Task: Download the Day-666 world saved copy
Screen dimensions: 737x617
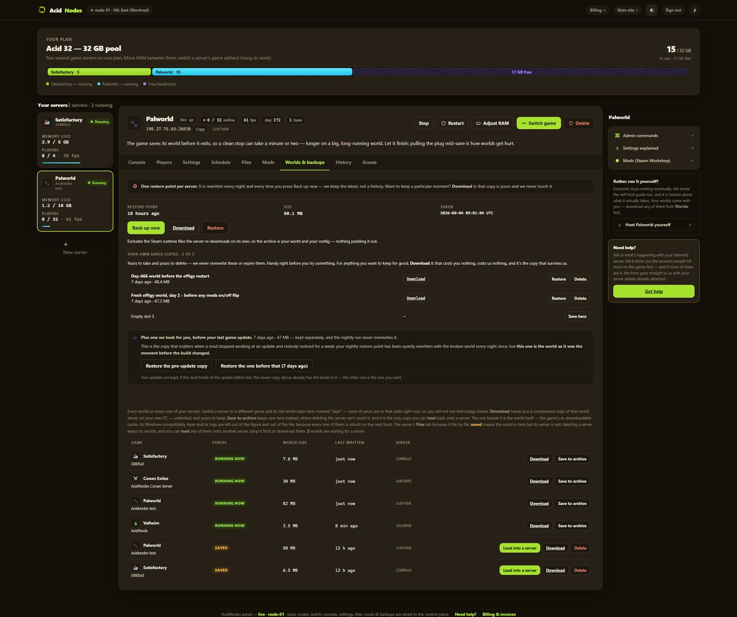Action: (416, 279)
